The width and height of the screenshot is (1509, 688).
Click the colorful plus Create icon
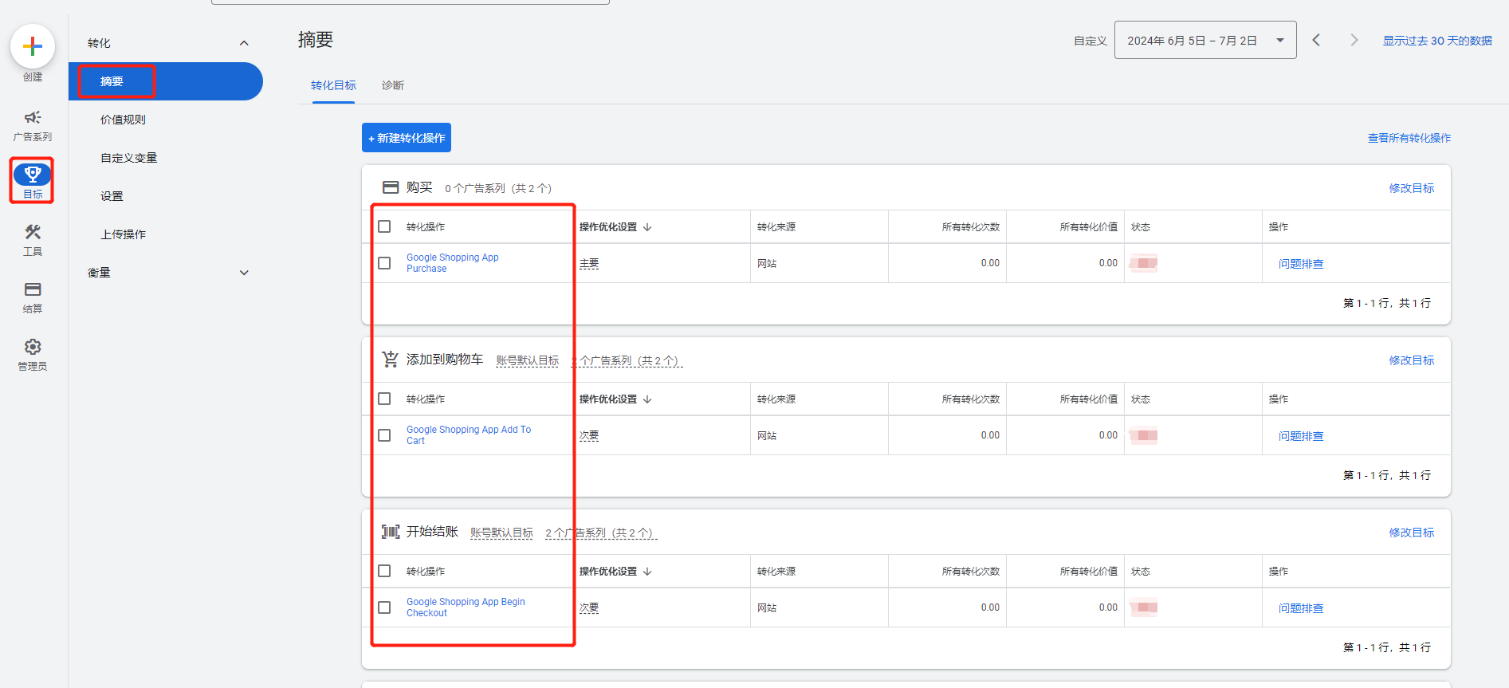coord(33,46)
